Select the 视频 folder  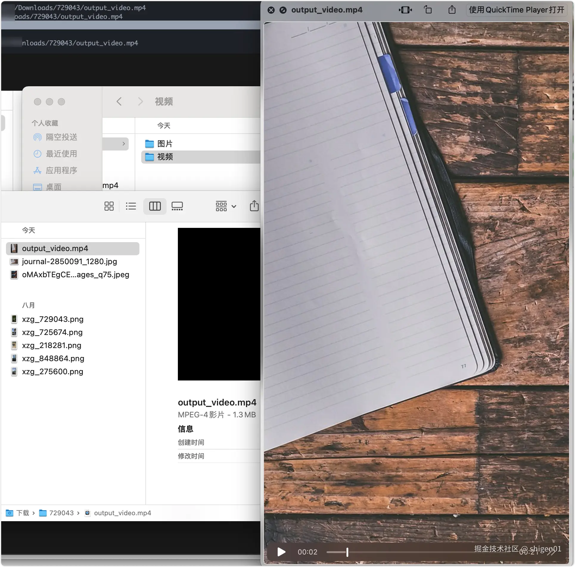tap(165, 157)
